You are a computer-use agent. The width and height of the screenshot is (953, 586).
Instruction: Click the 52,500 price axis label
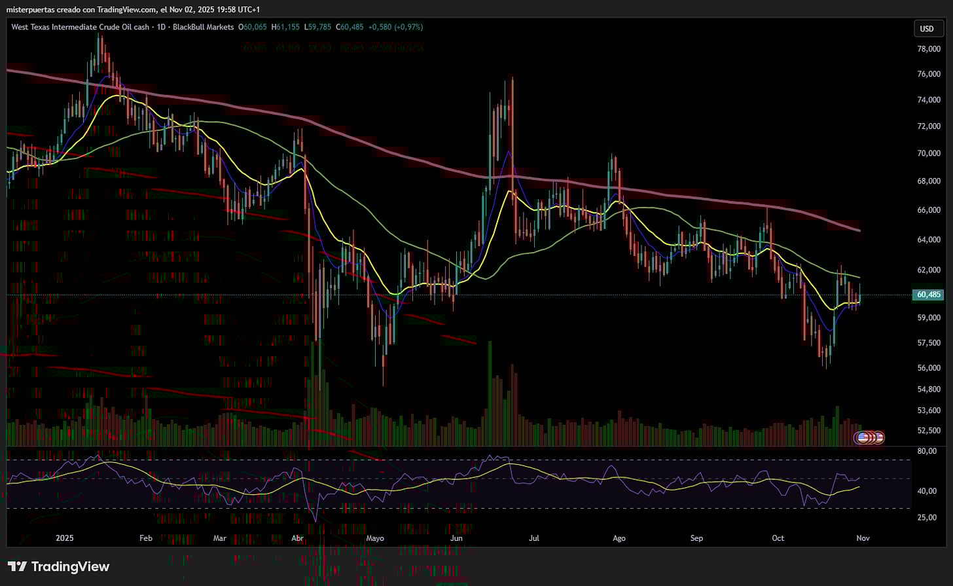point(929,431)
